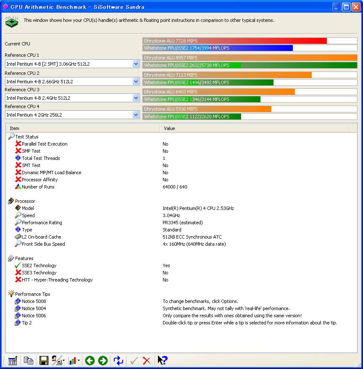Open the options table icon in toolbar
This screenshot has width=363, height=369.
pyautogui.click(x=13, y=360)
